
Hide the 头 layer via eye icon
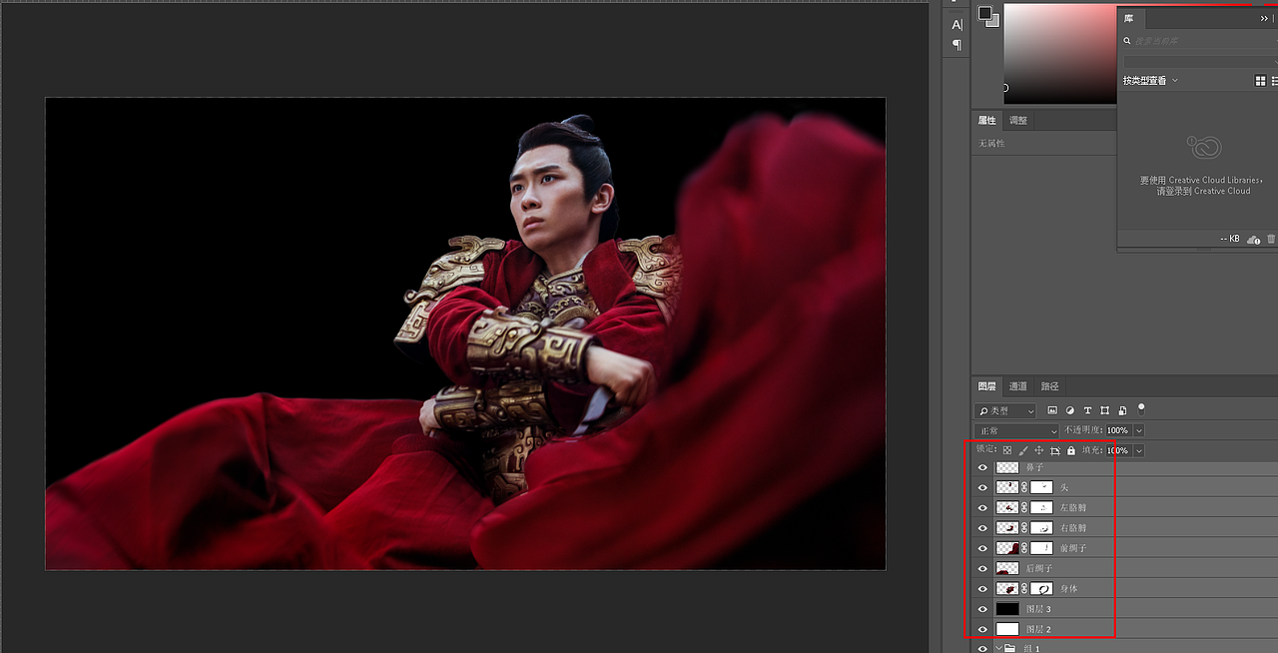[982, 487]
